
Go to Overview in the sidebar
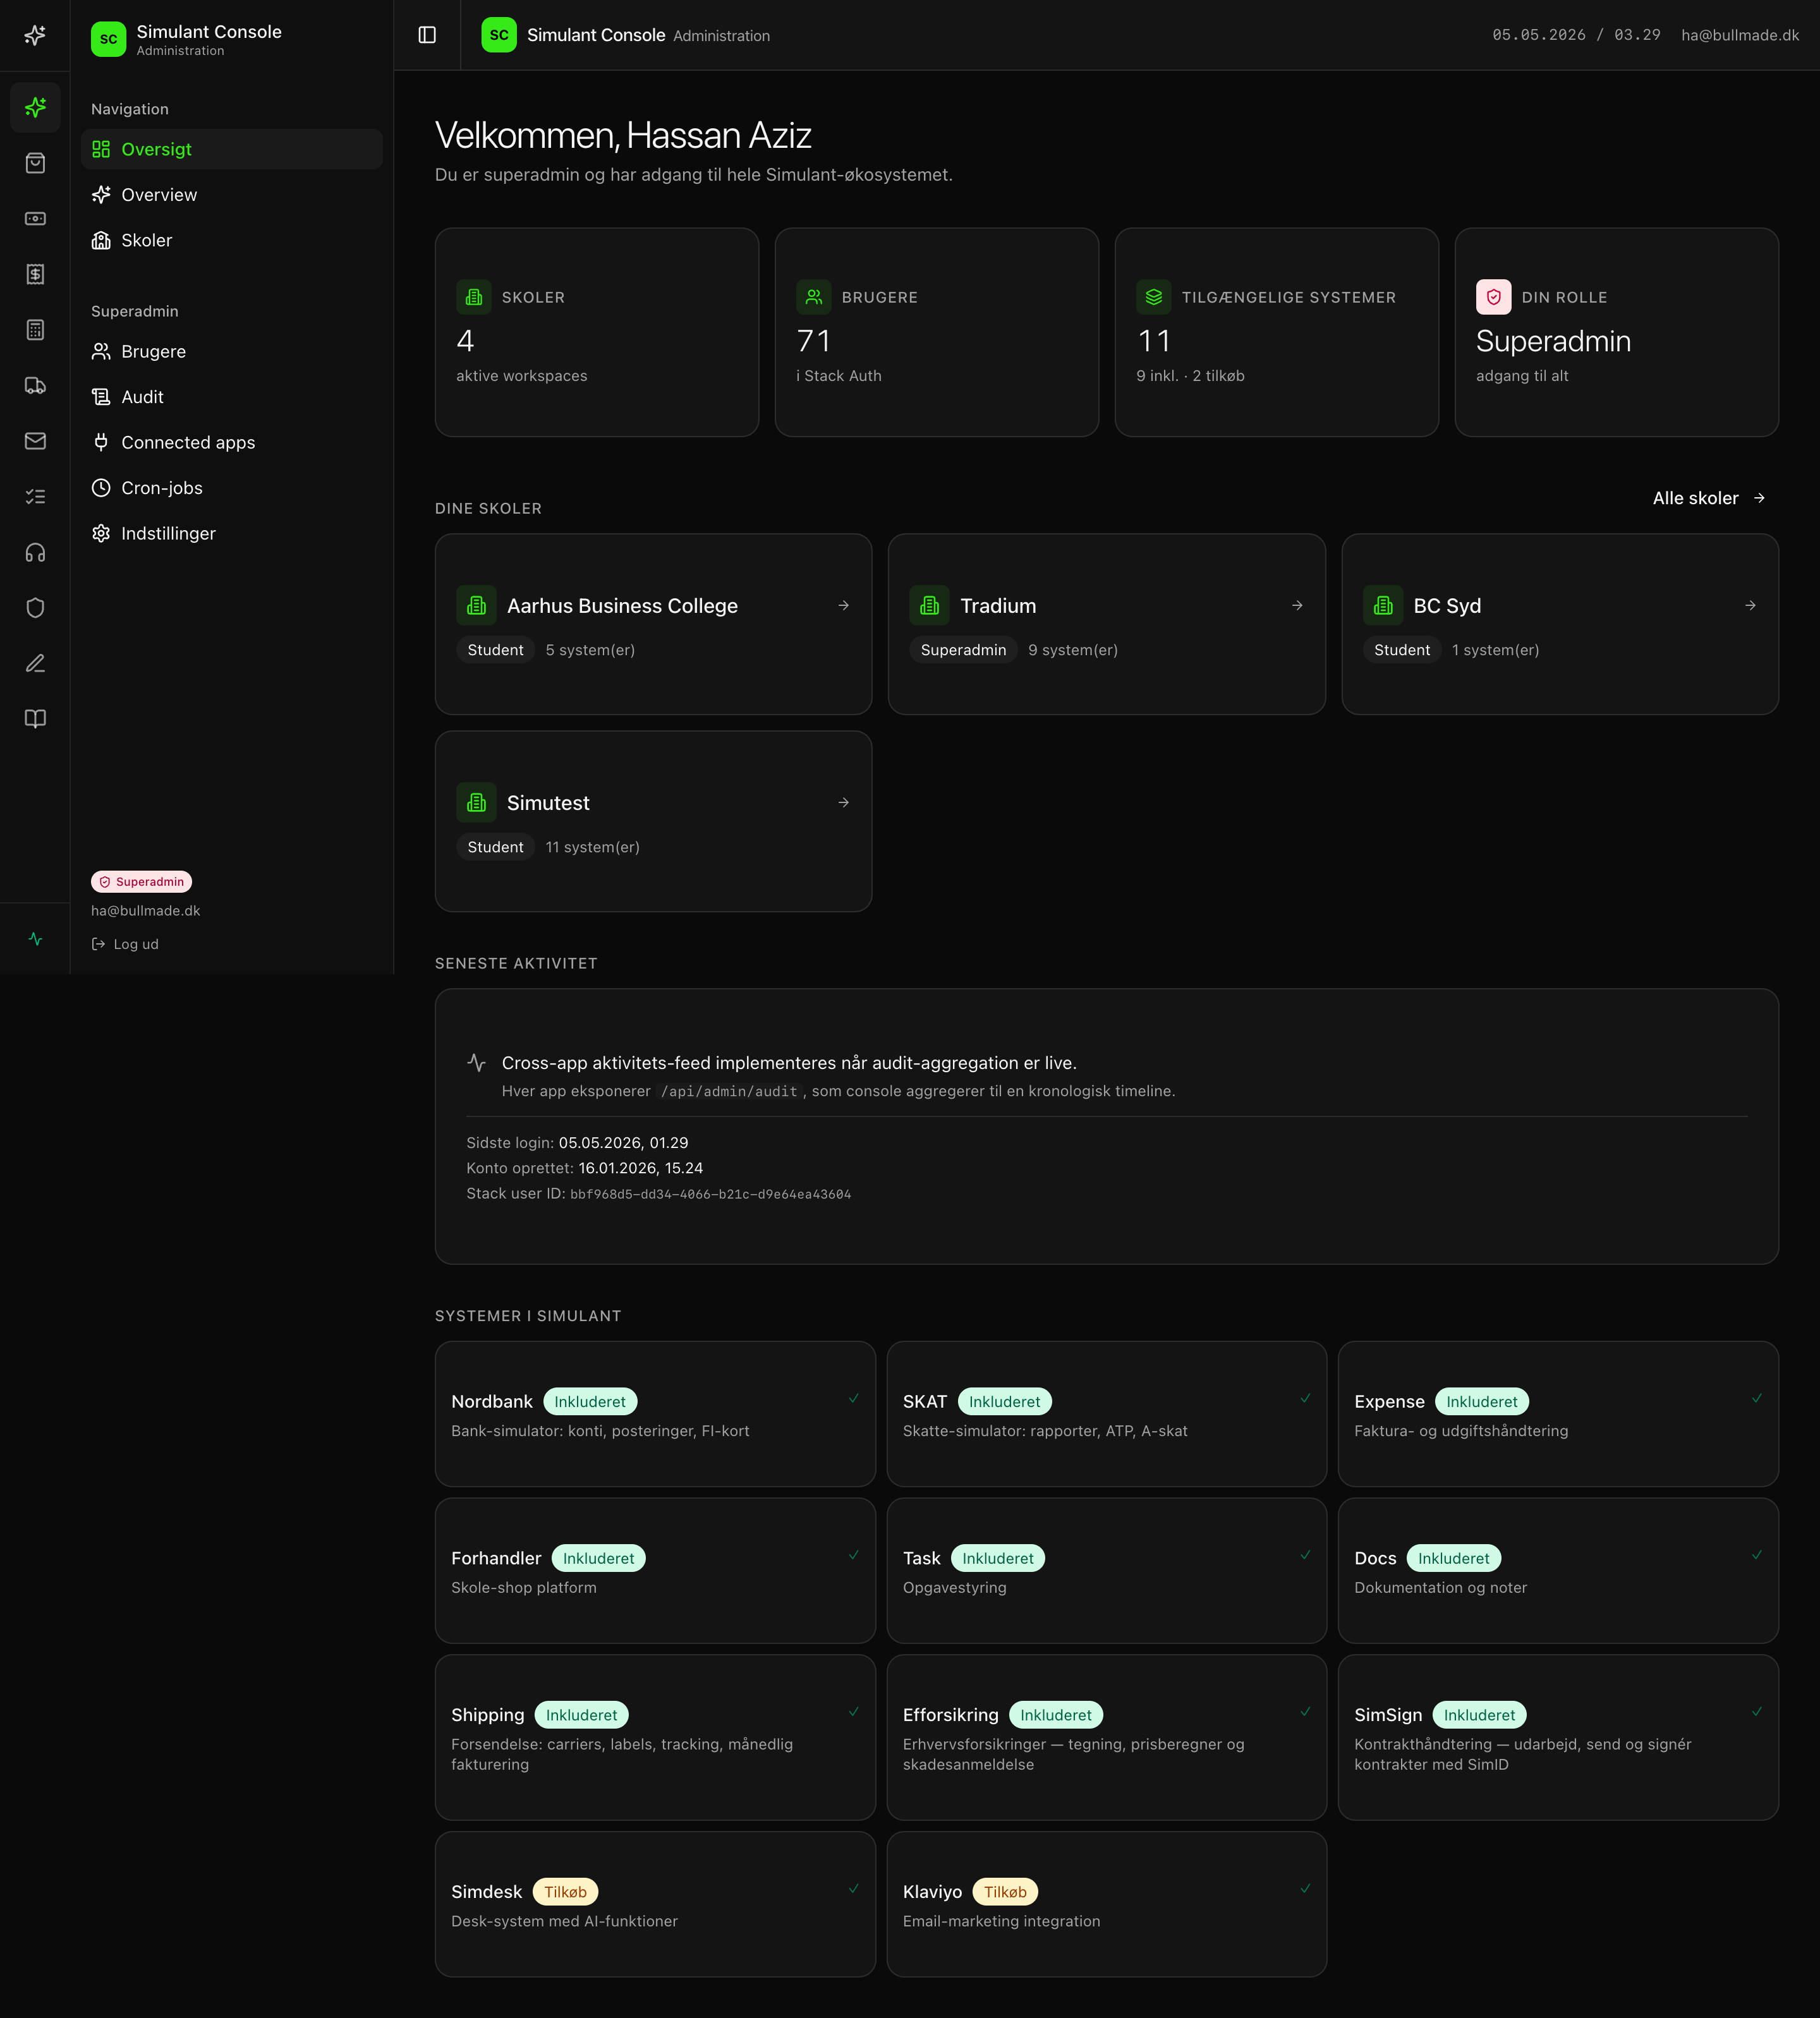pyautogui.click(x=231, y=195)
